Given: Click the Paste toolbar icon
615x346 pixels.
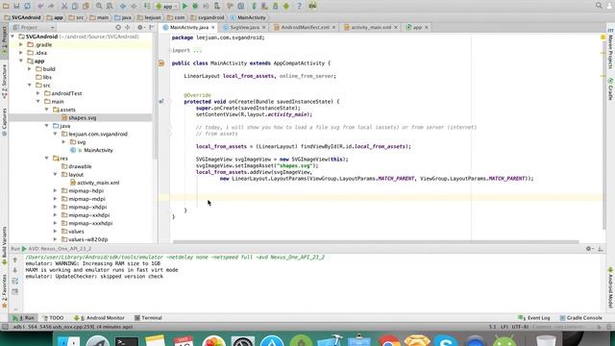Looking at the screenshot, I should pyautogui.click(x=86, y=6).
